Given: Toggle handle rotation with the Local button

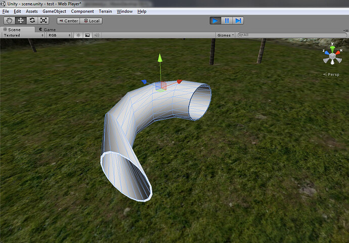Looking at the screenshot, I should 91,21.
